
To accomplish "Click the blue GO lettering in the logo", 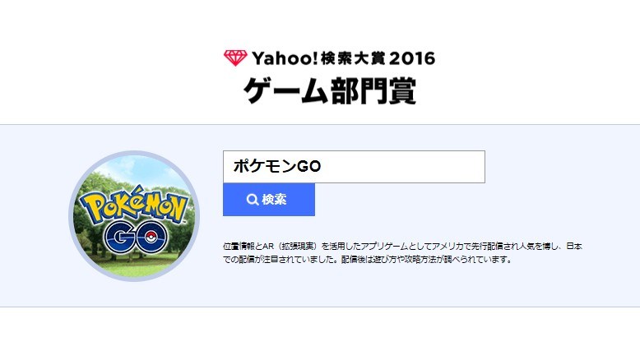I will pos(136,236).
